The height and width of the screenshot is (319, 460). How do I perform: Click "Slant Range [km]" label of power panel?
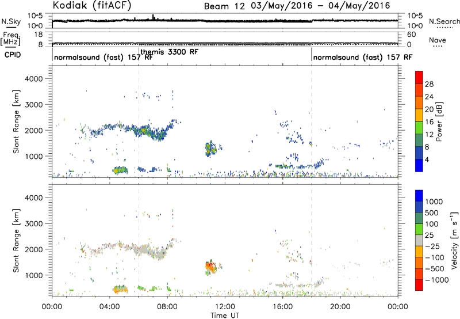(x=16, y=121)
